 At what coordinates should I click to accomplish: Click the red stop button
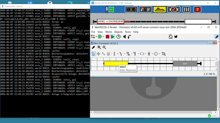pos(107,37)
